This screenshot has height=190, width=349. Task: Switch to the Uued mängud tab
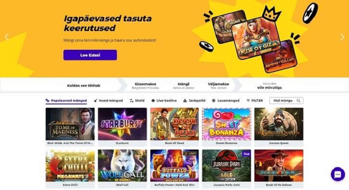(x=108, y=100)
